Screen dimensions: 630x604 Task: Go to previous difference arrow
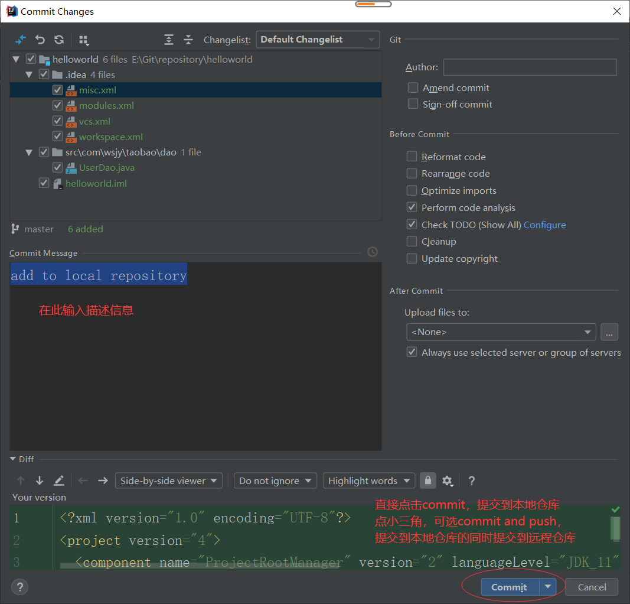[x=21, y=480]
